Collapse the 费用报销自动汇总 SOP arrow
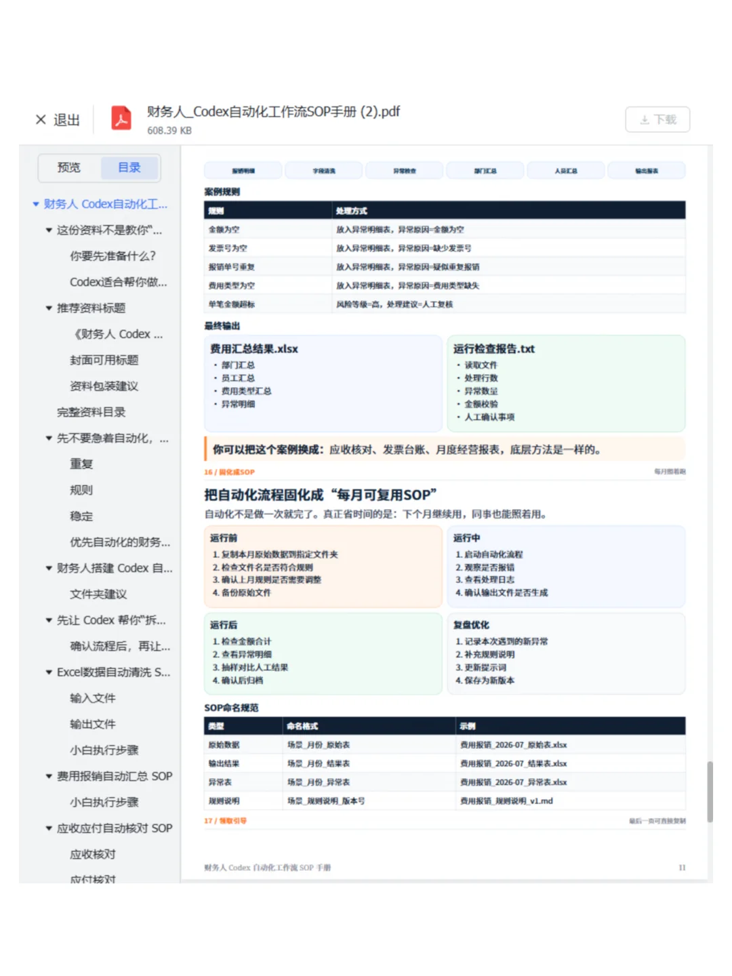 tap(49, 777)
